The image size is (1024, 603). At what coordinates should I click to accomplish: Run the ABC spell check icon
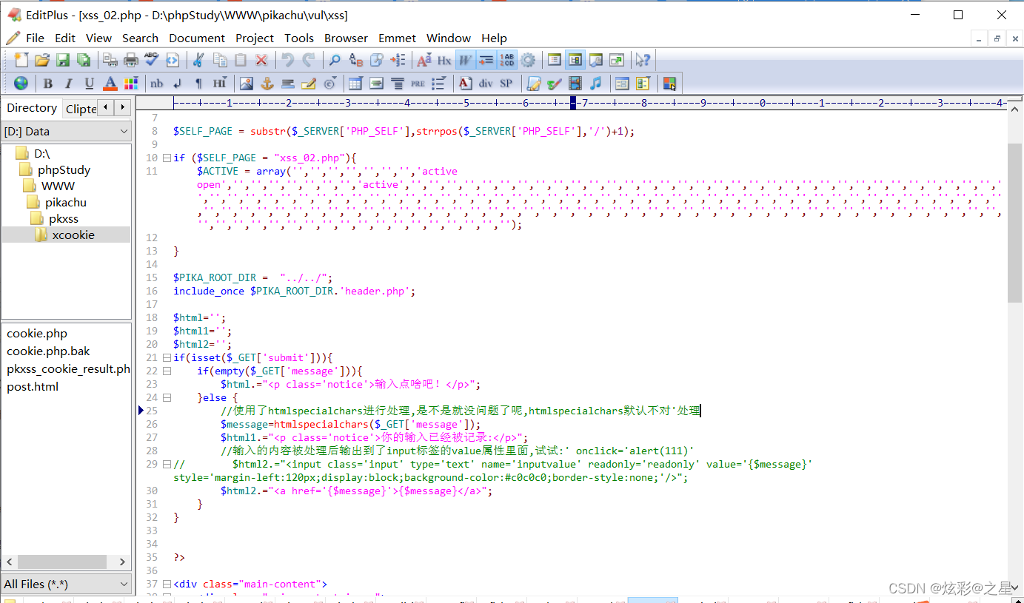pyautogui.click(x=152, y=60)
